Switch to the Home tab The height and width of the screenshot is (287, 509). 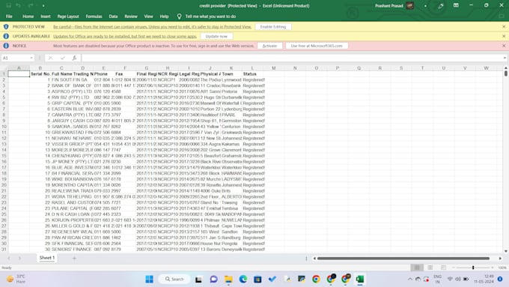(x=28, y=16)
